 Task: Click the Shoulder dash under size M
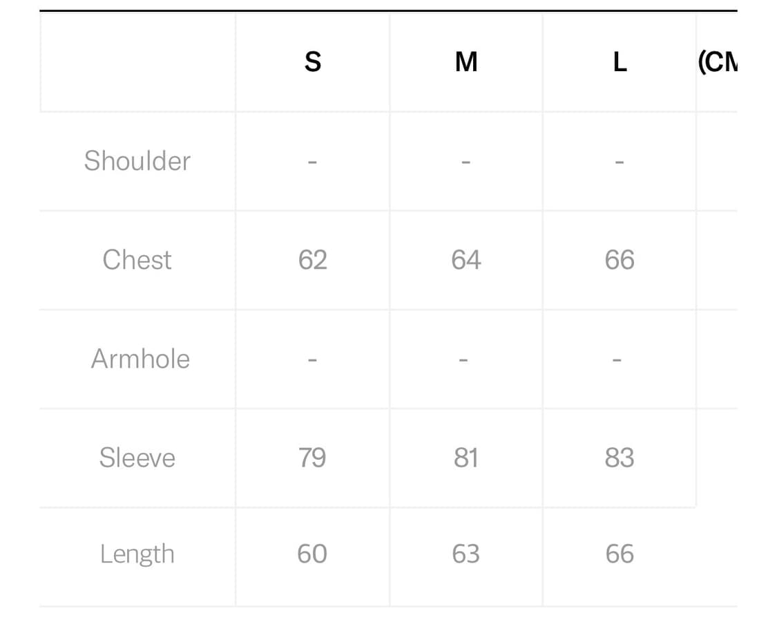[x=466, y=162]
